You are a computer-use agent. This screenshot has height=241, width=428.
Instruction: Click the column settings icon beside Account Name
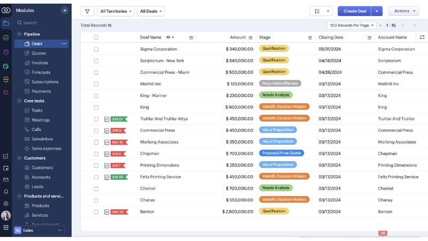coord(422,37)
